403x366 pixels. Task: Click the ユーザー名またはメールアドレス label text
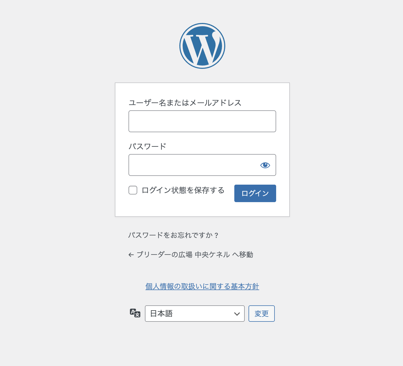(x=185, y=103)
